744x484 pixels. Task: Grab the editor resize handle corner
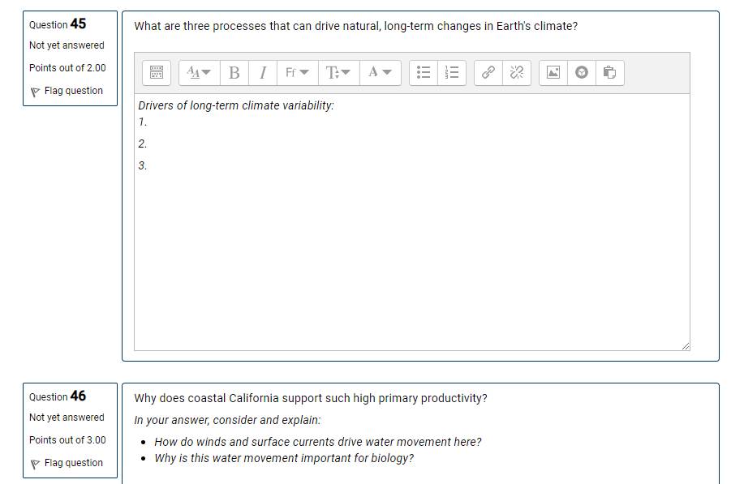click(685, 346)
